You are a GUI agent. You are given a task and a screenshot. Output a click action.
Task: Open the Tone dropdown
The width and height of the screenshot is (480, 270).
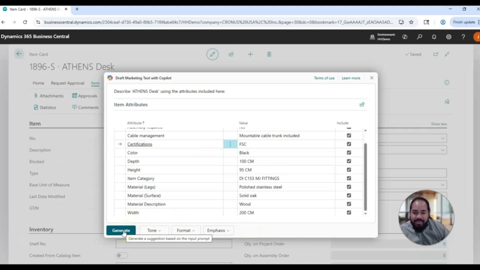(x=154, y=230)
